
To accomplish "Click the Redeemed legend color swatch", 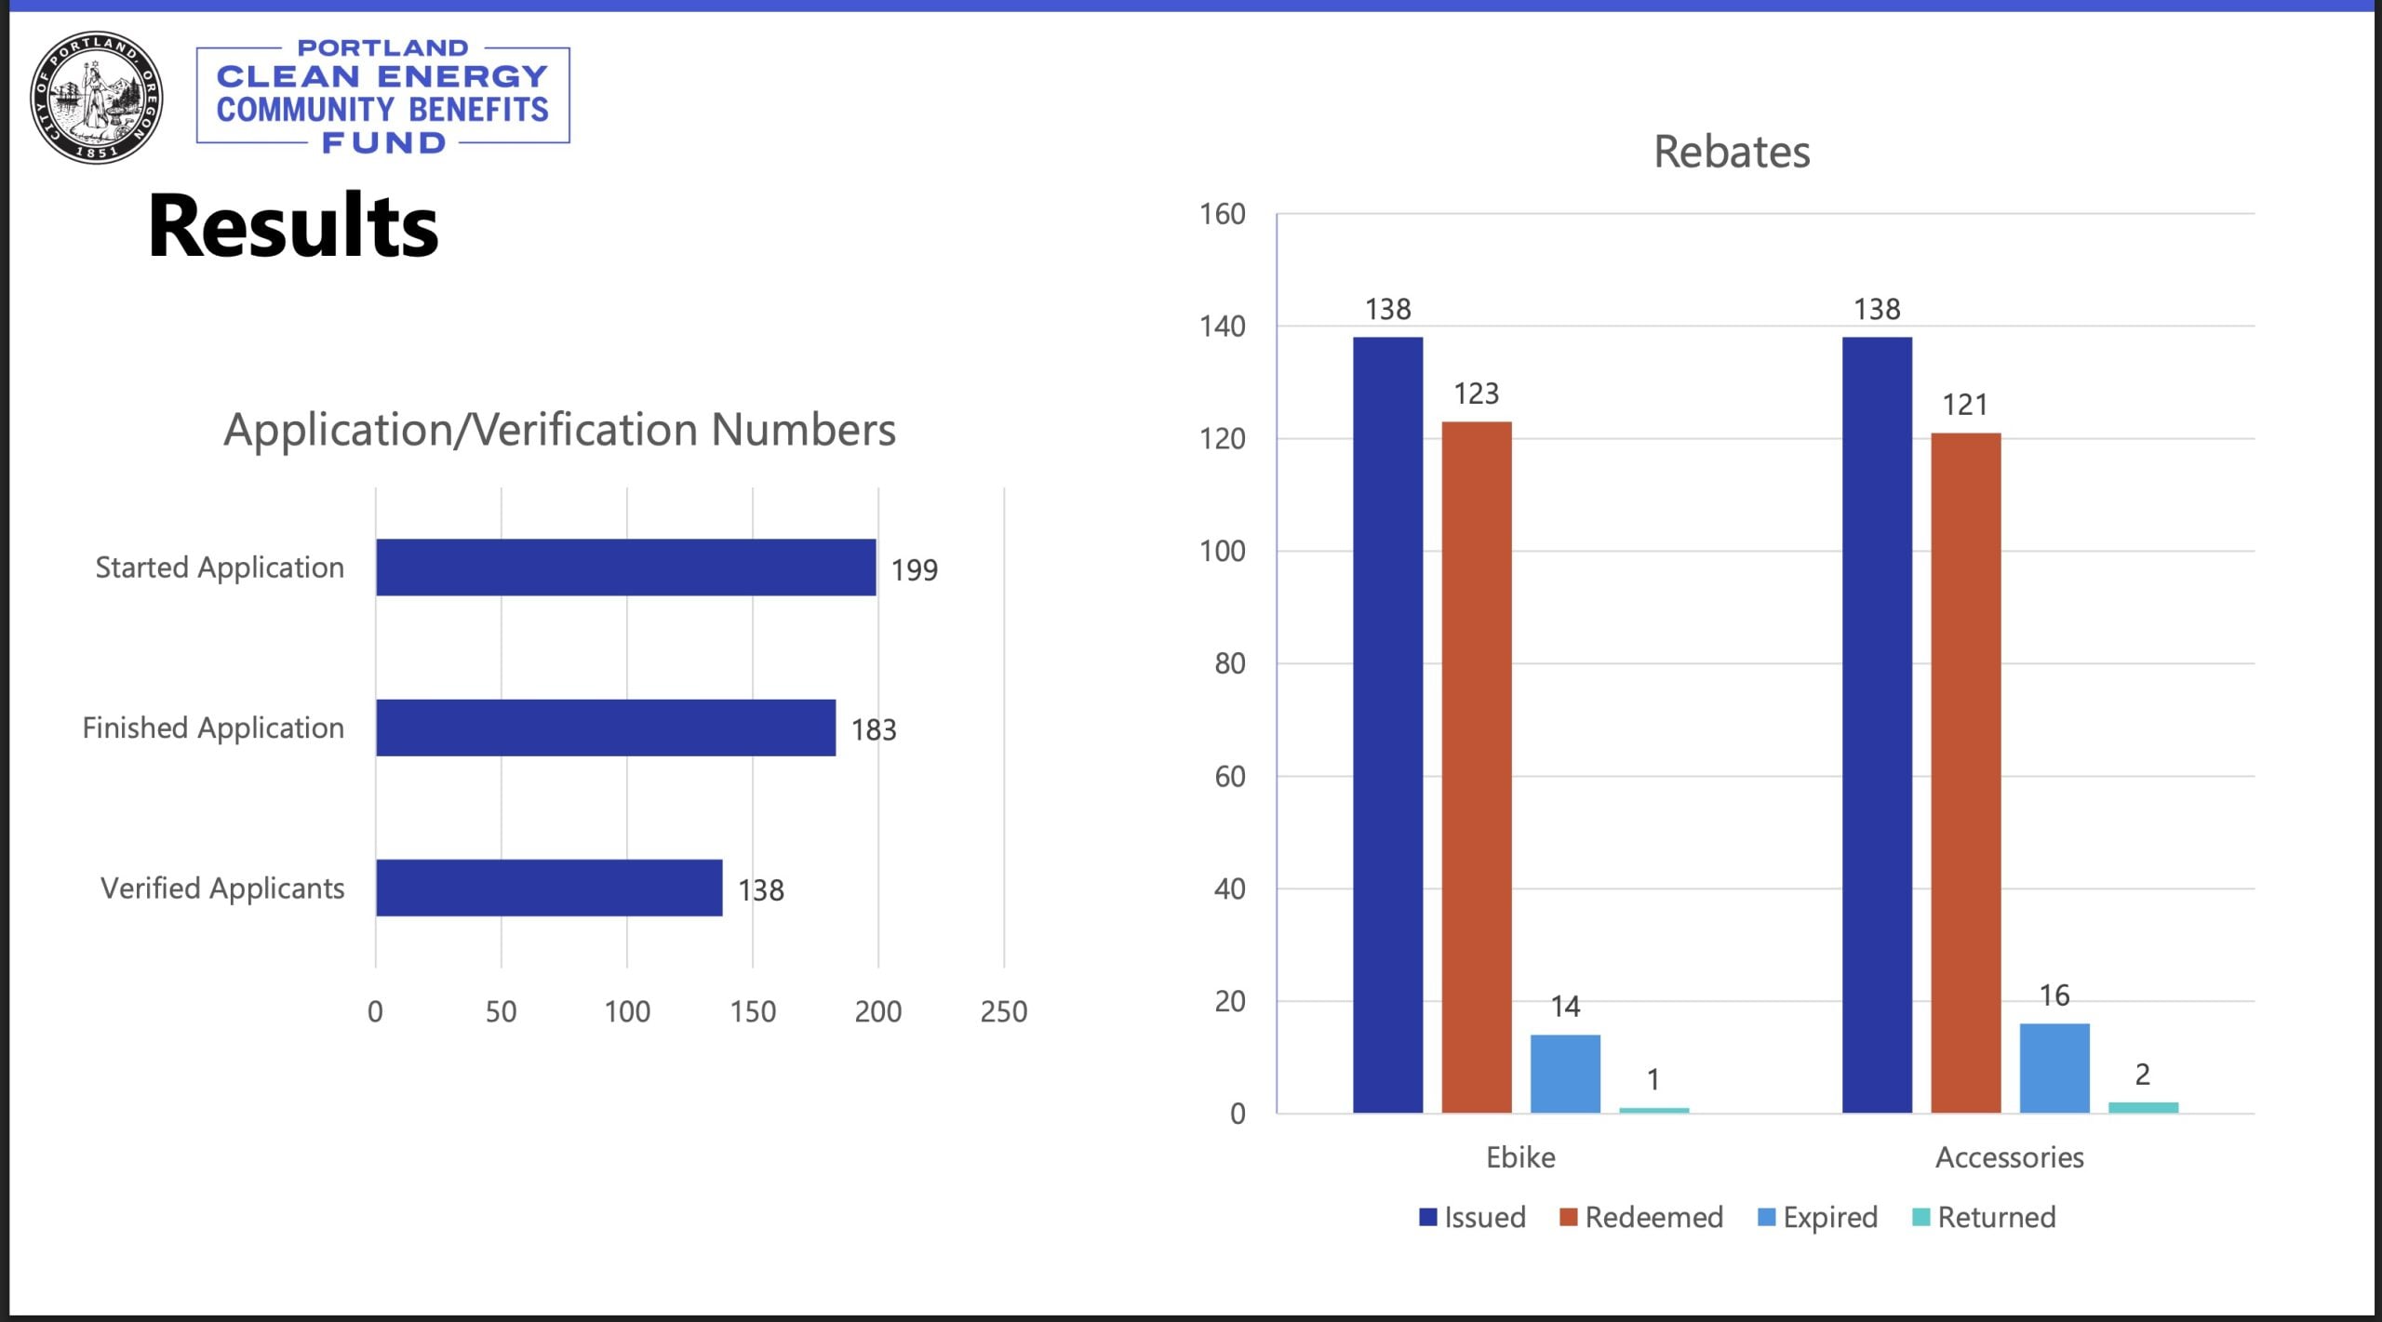I will point(1568,1217).
